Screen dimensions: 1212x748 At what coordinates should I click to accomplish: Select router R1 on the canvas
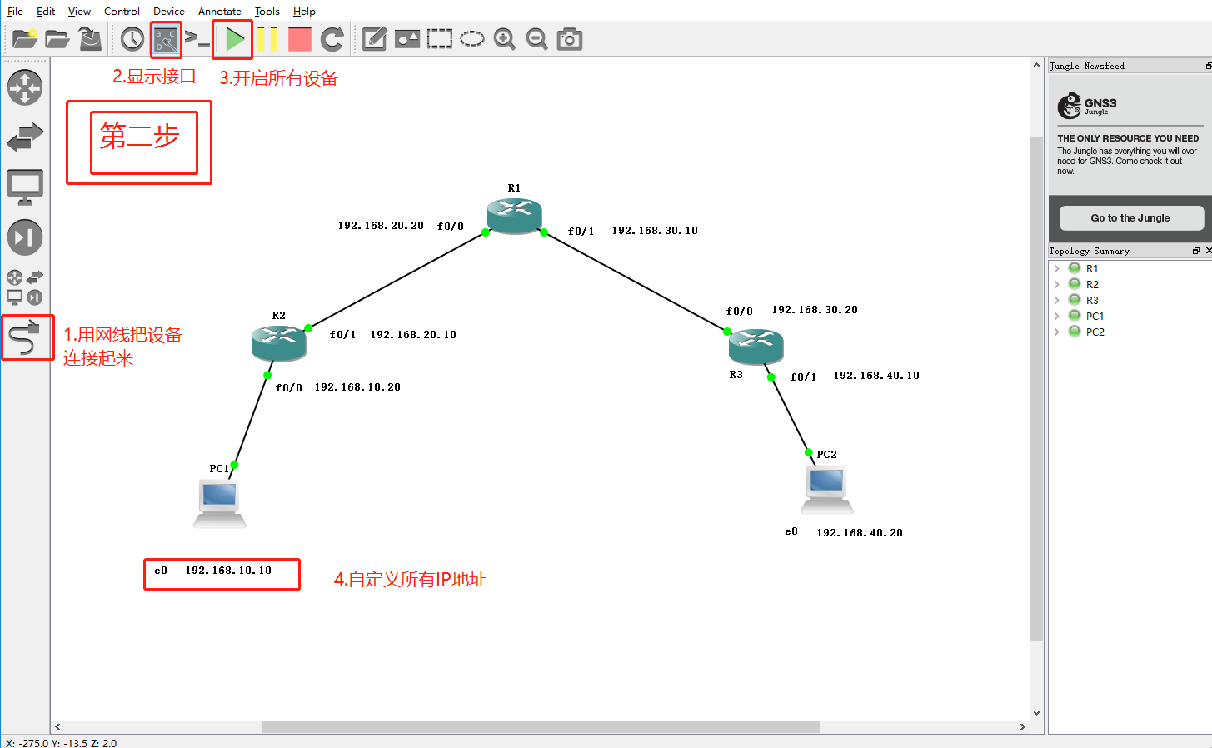coord(515,217)
